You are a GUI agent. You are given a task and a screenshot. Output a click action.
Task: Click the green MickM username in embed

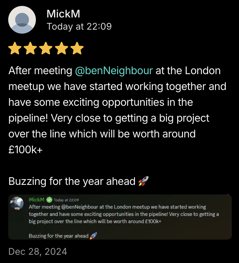[x=37, y=200]
